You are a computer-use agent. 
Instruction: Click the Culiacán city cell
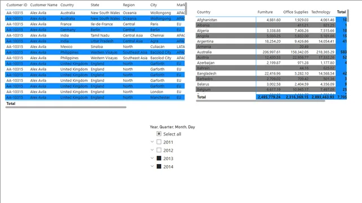click(x=157, y=46)
